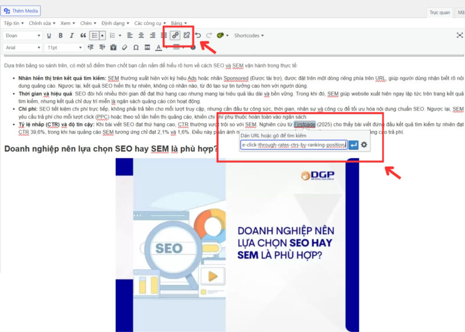Click into the link URL input field
Screen dimensions: 465x332
pos(294,145)
